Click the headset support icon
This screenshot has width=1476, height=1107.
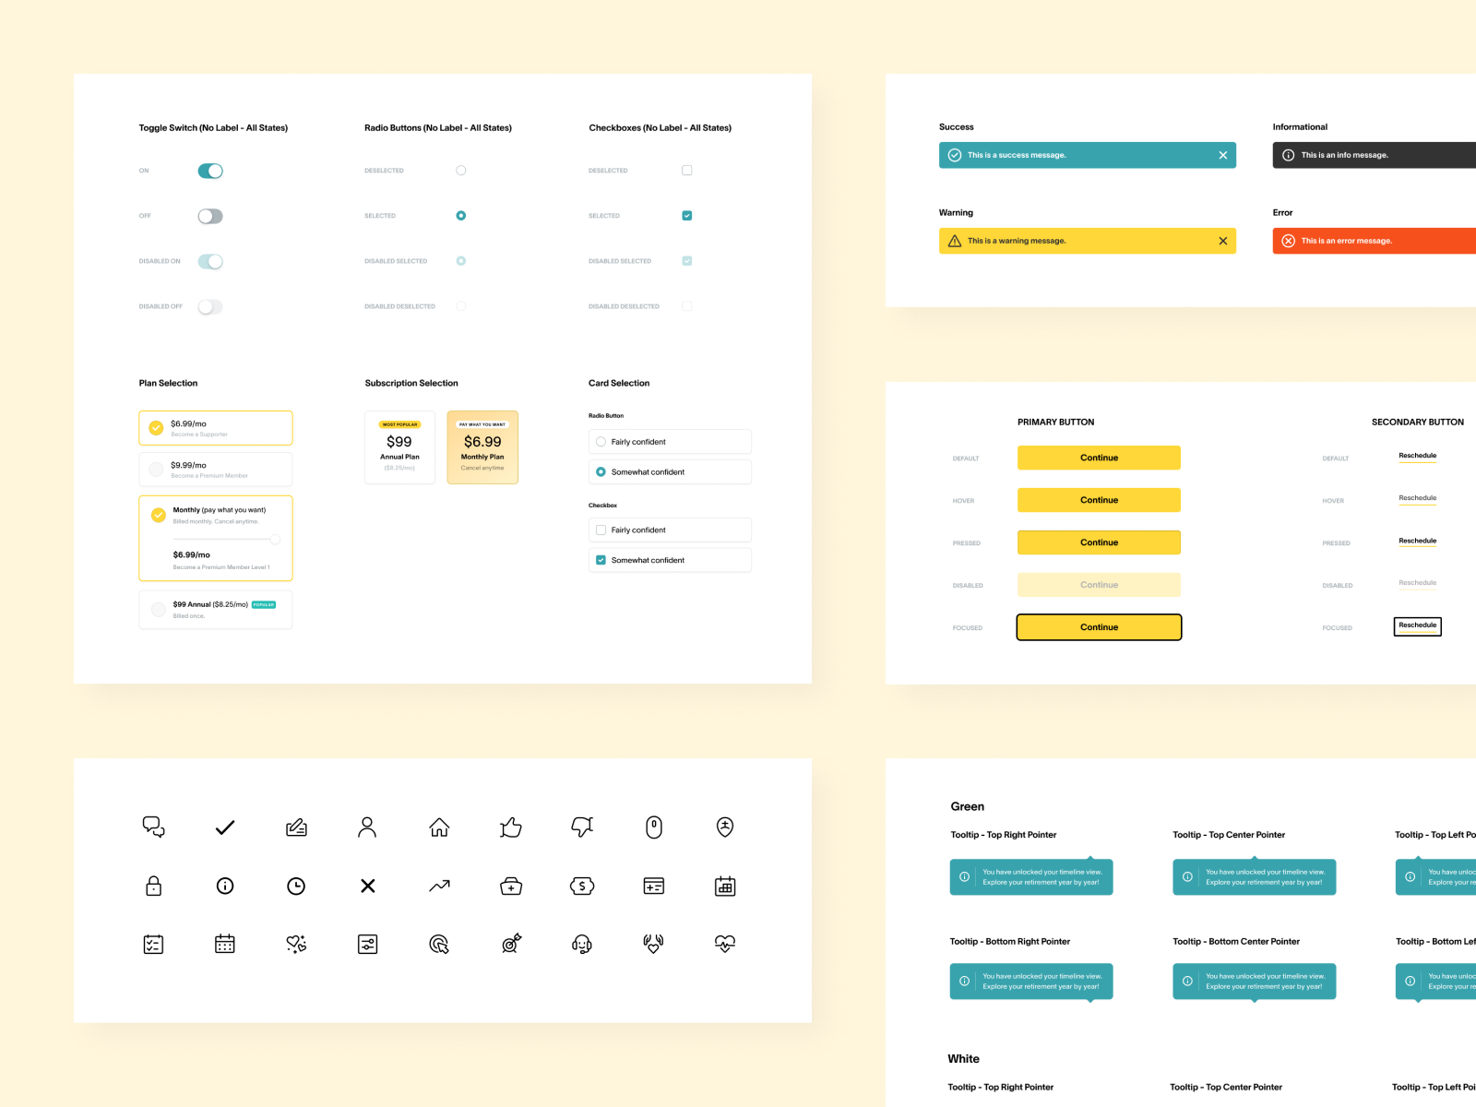(582, 944)
